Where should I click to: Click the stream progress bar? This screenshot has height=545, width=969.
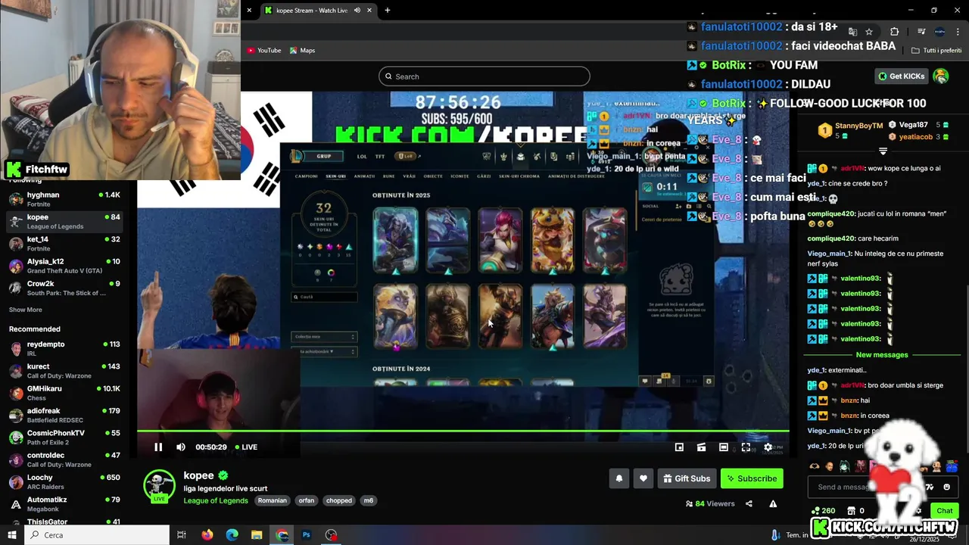463,431
